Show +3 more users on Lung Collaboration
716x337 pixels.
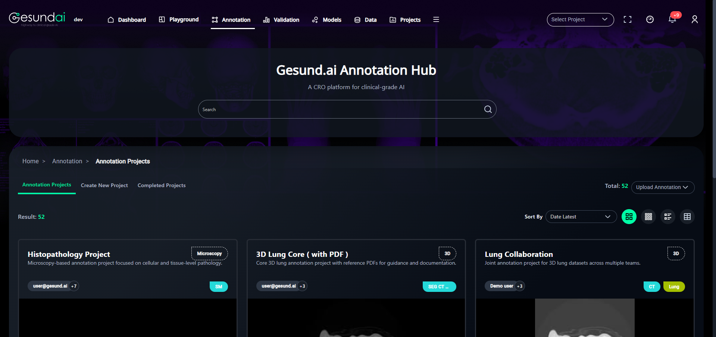click(520, 286)
